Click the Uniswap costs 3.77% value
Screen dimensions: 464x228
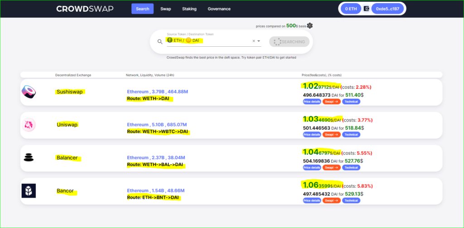(364, 120)
